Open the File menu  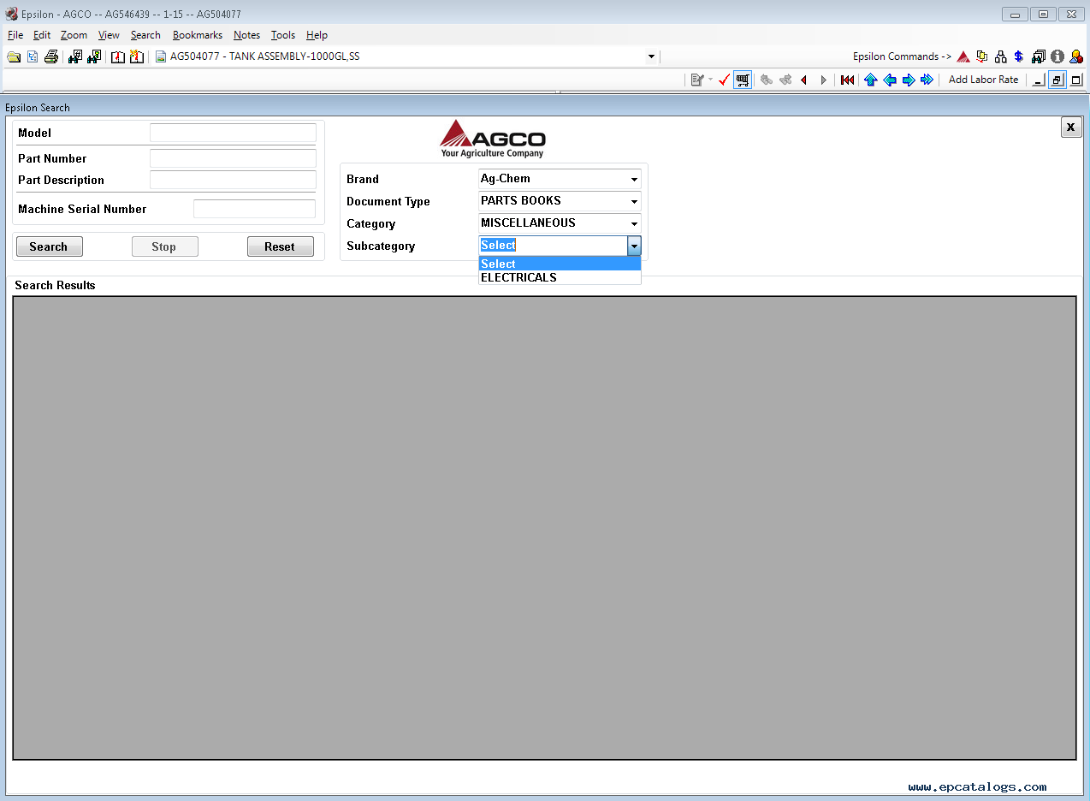(15, 35)
